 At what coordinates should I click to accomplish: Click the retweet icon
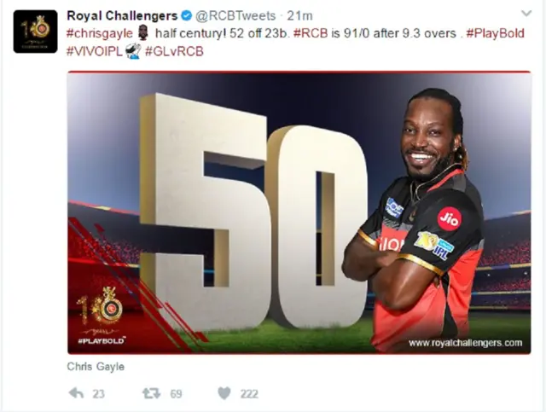click(152, 393)
